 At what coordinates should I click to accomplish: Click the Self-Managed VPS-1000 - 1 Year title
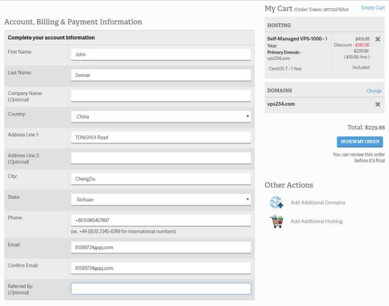[297, 42]
